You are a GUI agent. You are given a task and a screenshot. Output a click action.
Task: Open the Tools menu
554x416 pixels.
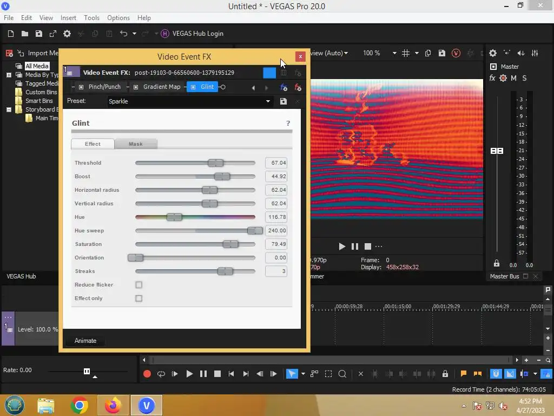click(91, 18)
